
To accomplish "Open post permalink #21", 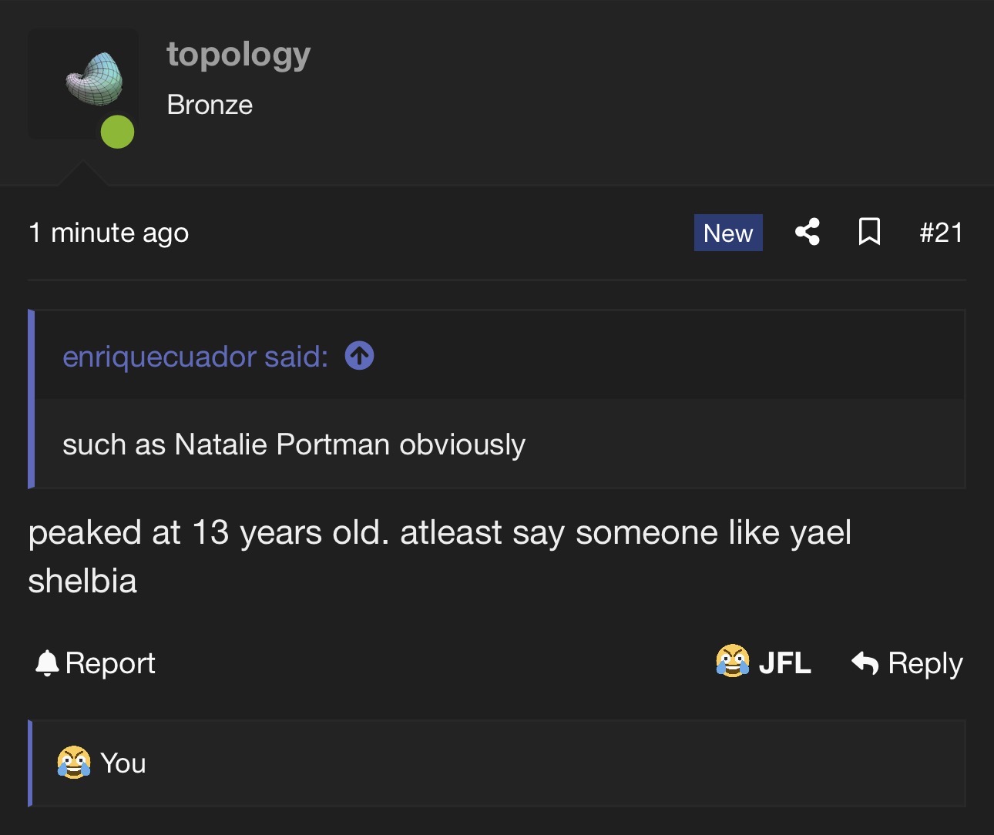I will [941, 233].
